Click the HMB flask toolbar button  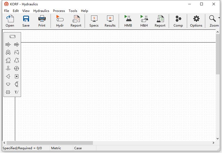click(x=128, y=21)
